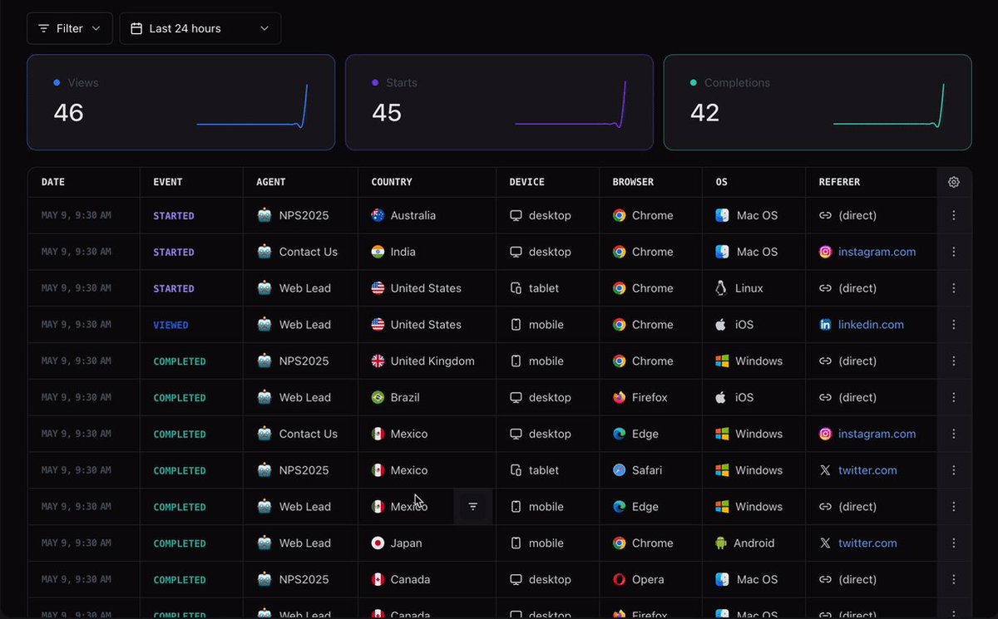Open the Last 24 hours date range selector
This screenshot has width=998, height=619.
pyautogui.click(x=200, y=28)
